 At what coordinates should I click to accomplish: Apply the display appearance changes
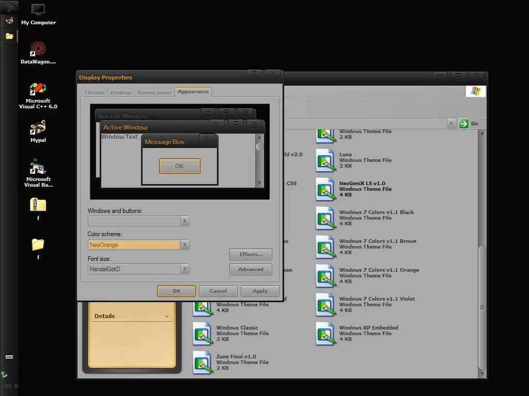point(260,291)
